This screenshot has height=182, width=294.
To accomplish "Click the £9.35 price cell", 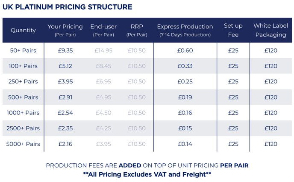I will [65, 51].
